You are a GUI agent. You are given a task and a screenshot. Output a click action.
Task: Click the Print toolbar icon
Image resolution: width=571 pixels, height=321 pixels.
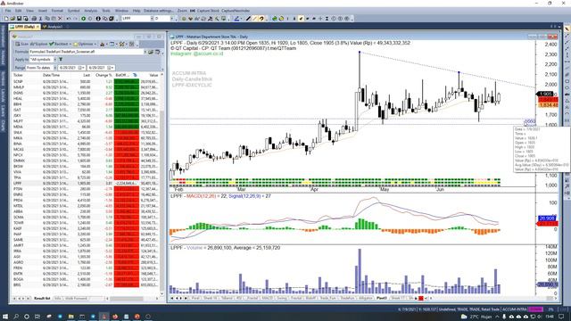click(34, 19)
